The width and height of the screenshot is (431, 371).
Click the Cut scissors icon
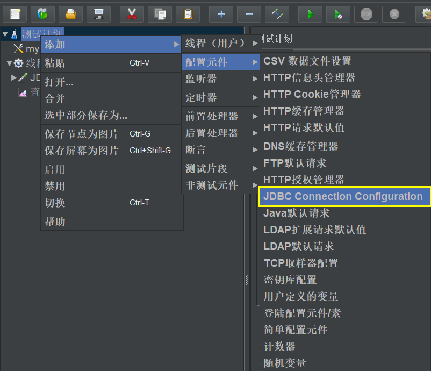[x=132, y=14]
